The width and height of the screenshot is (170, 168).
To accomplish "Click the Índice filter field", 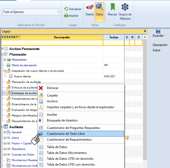I will click(x=113, y=43).
